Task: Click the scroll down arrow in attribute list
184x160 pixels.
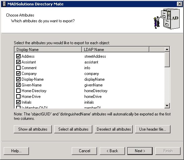Action: pos(167,105)
